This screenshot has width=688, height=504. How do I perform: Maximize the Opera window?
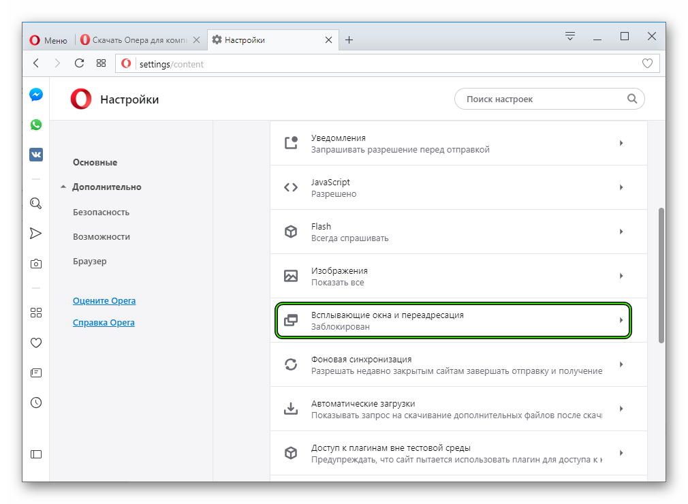[625, 36]
